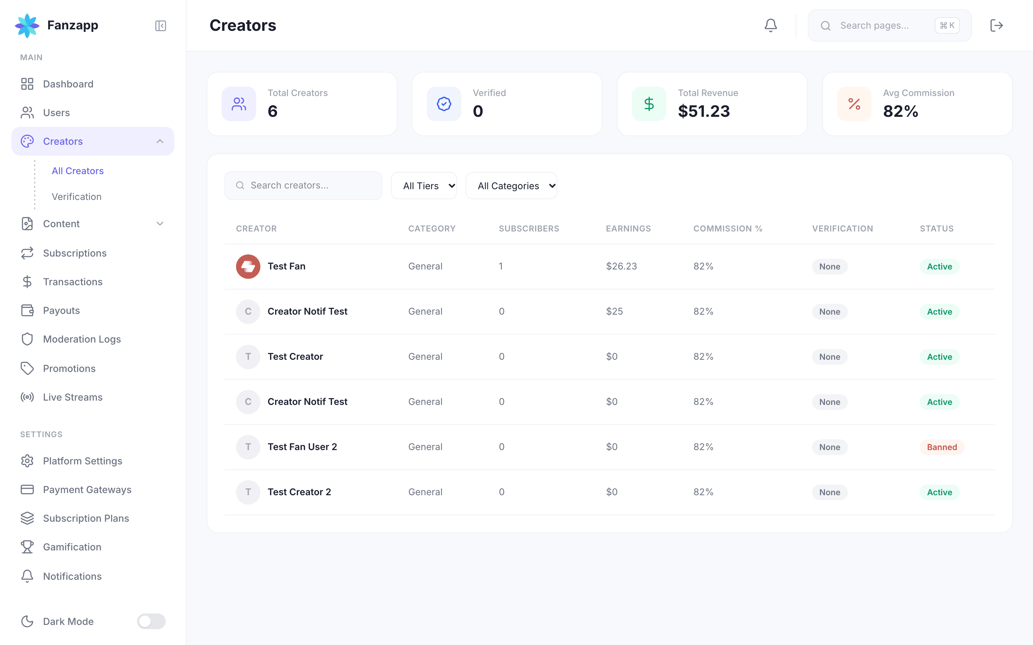The image size is (1033, 645).
Task: Click the Gamification trophy icon
Action: (x=27, y=547)
